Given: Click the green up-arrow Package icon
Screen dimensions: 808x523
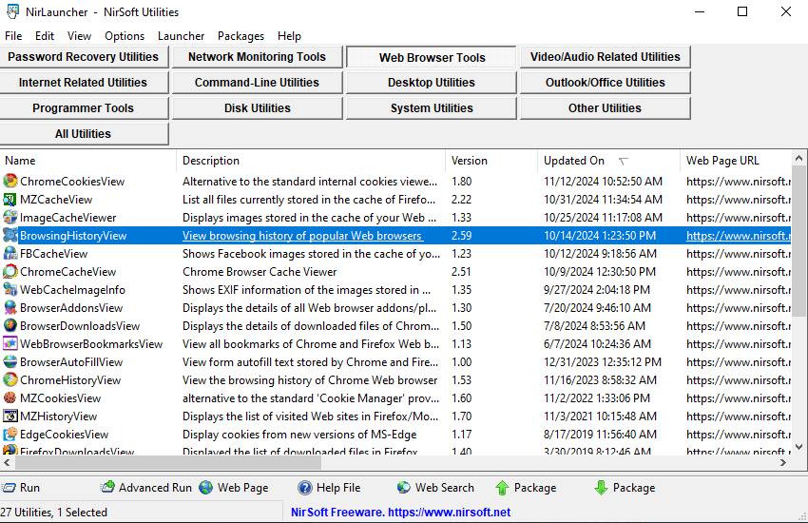Looking at the screenshot, I should coord(502,488).
